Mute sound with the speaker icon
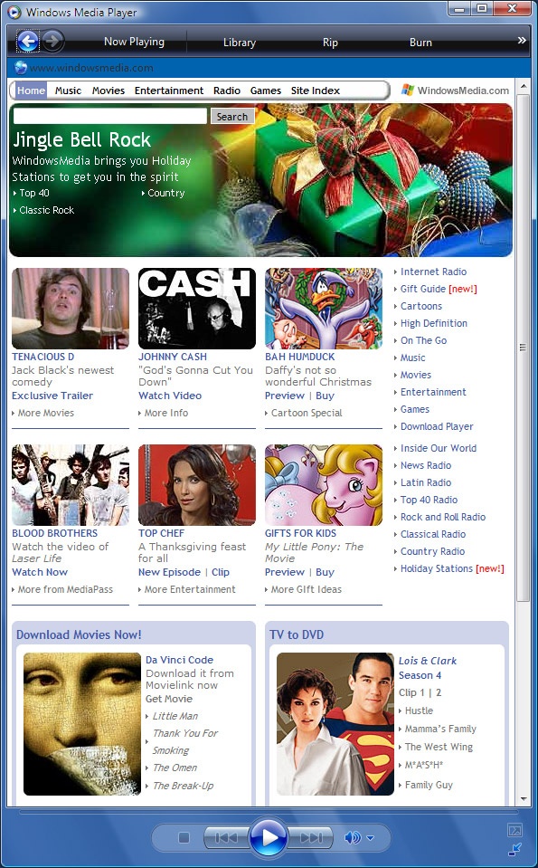 (x=353, y=837)
